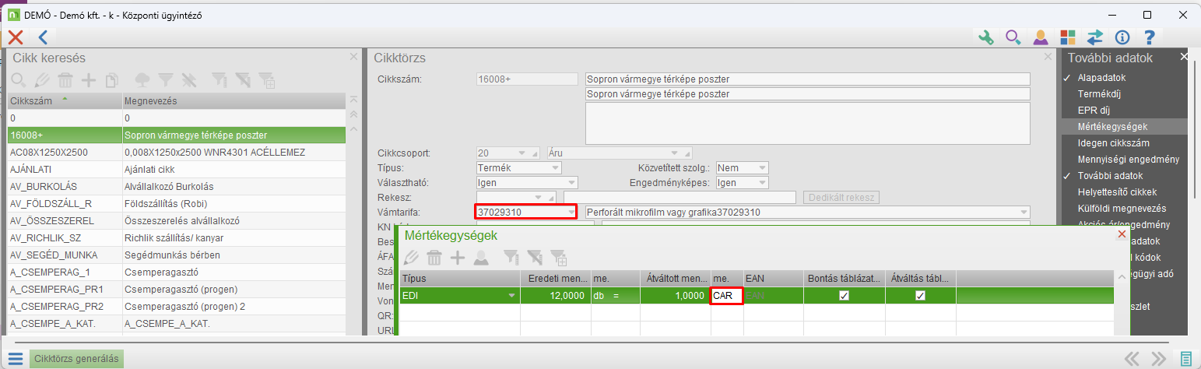Select Idegen cikkszám in További adatok menu
The height and width of the screenshot is (369, 1201).
coord(1113,142)
